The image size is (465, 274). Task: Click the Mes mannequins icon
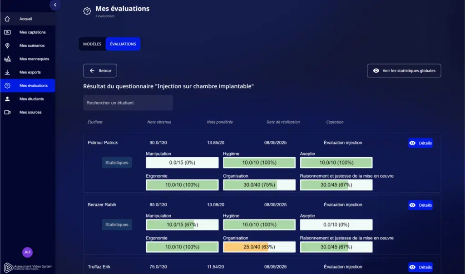coord(7,59)
